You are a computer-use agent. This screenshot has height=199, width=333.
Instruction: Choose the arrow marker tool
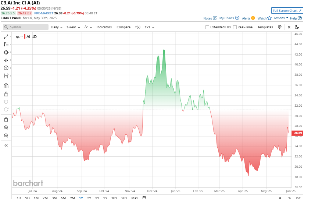6,60
